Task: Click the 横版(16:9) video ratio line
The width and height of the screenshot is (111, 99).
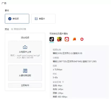Action: pos(67,53)
